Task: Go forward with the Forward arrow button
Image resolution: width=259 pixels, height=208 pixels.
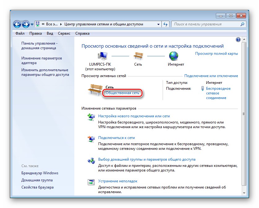Action: tap(26, 24)
